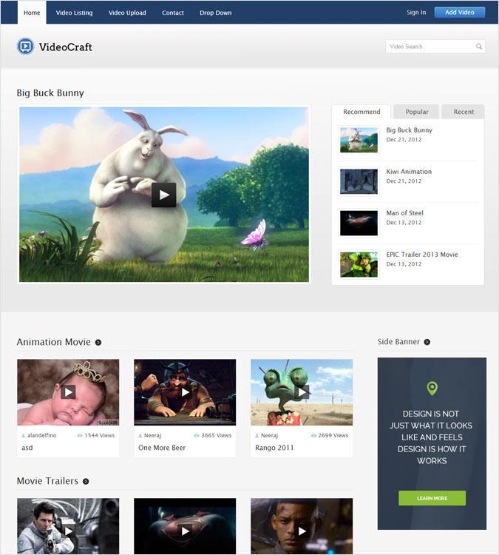Play the Tom Cruise trailer video
This screenshot has height=555, width=499.
pos(68,531)
